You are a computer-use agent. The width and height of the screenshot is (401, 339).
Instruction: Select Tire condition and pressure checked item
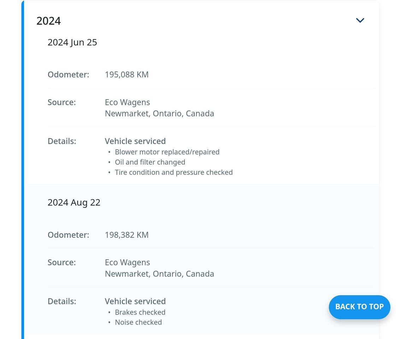click(174, 172)
